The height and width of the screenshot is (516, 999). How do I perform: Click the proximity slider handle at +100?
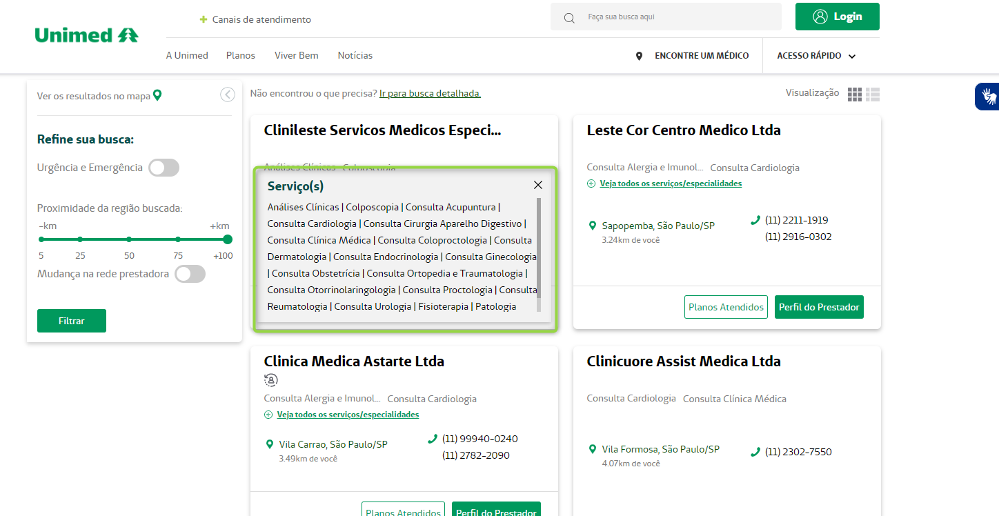228,239
